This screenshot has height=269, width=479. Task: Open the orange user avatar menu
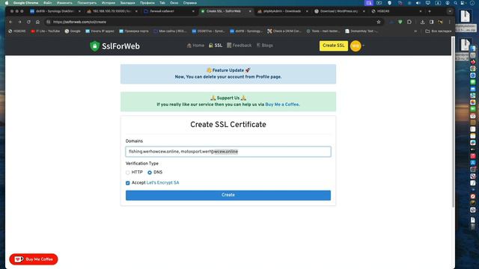click(x=356, y=46)
